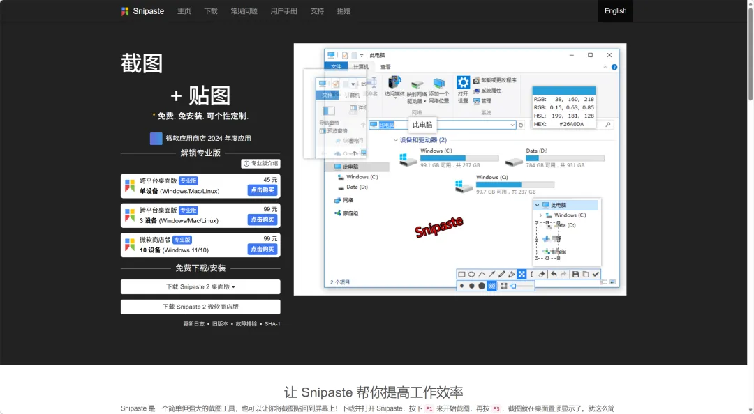Click the checkmark finish icon in demo toolbar

click(x=596, y=274)
